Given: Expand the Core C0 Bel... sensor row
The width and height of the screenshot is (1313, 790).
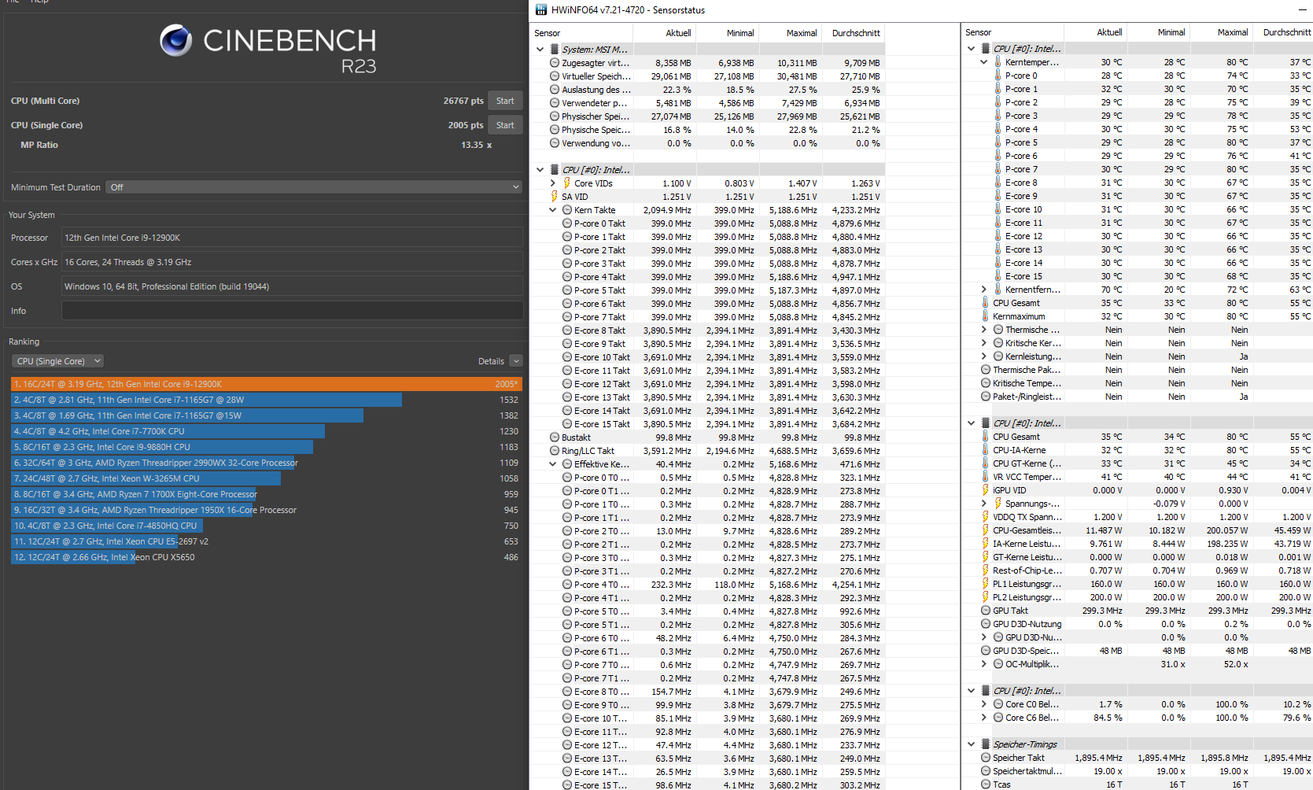Looking at the screenshot, I should coord(983,704).
